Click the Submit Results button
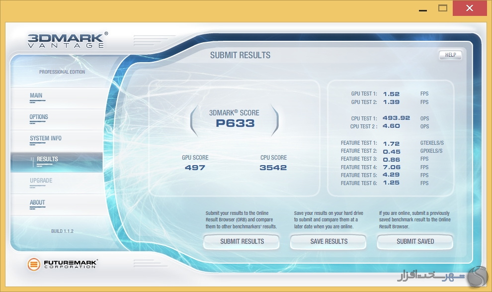The image size is (492, 292). pos(242,241)
